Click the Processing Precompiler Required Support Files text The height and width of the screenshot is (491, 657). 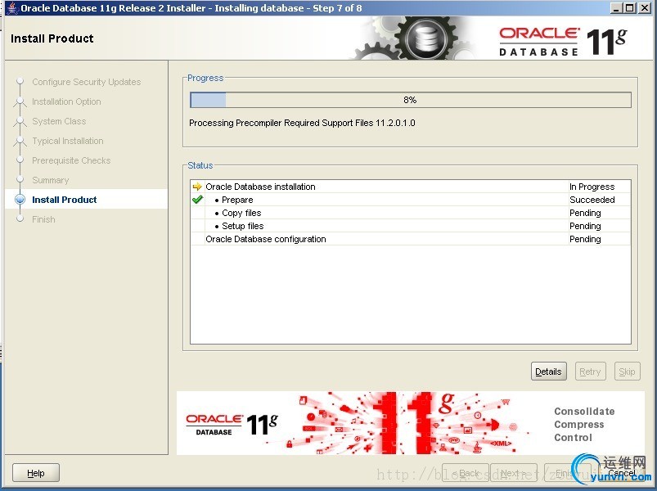tap(302, 123)
